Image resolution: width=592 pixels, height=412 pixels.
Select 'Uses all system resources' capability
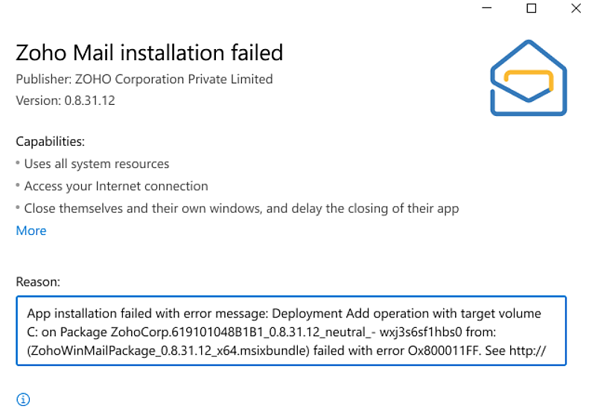pos(96,164)
